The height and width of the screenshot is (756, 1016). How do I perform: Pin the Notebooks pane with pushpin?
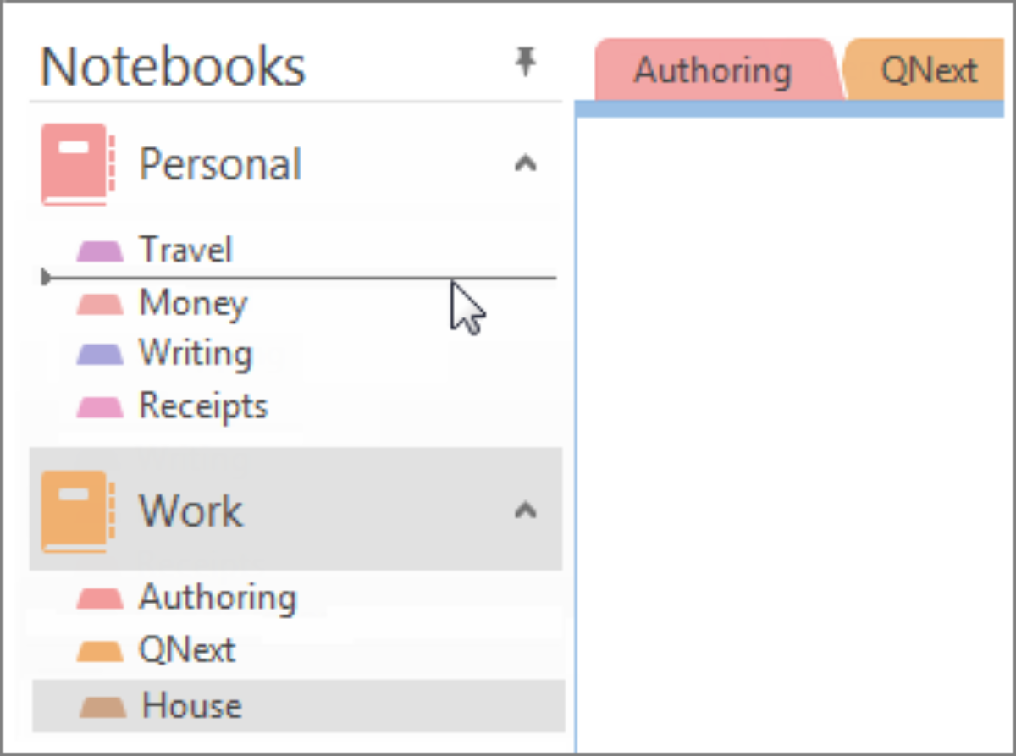pyautogui.click(x=526, y=63)
